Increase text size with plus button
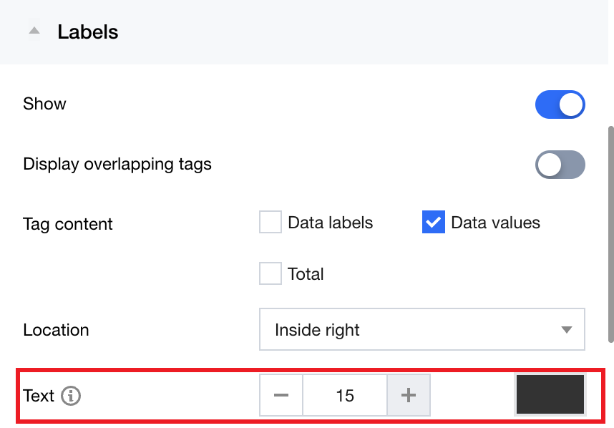 [409, 395]
